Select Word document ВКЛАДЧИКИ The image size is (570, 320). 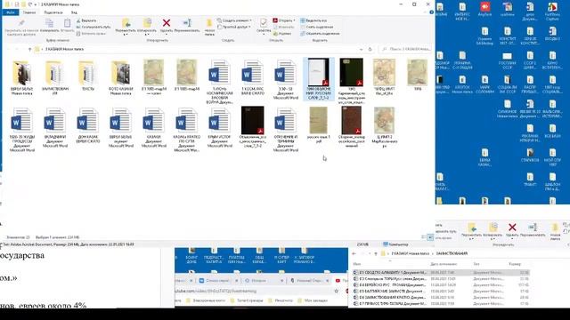pos(54,128)
